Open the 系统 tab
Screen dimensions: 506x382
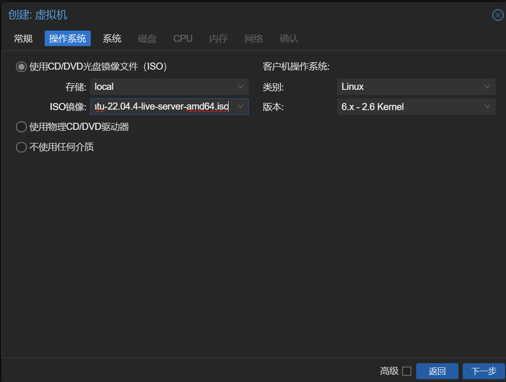pos(112,39)
